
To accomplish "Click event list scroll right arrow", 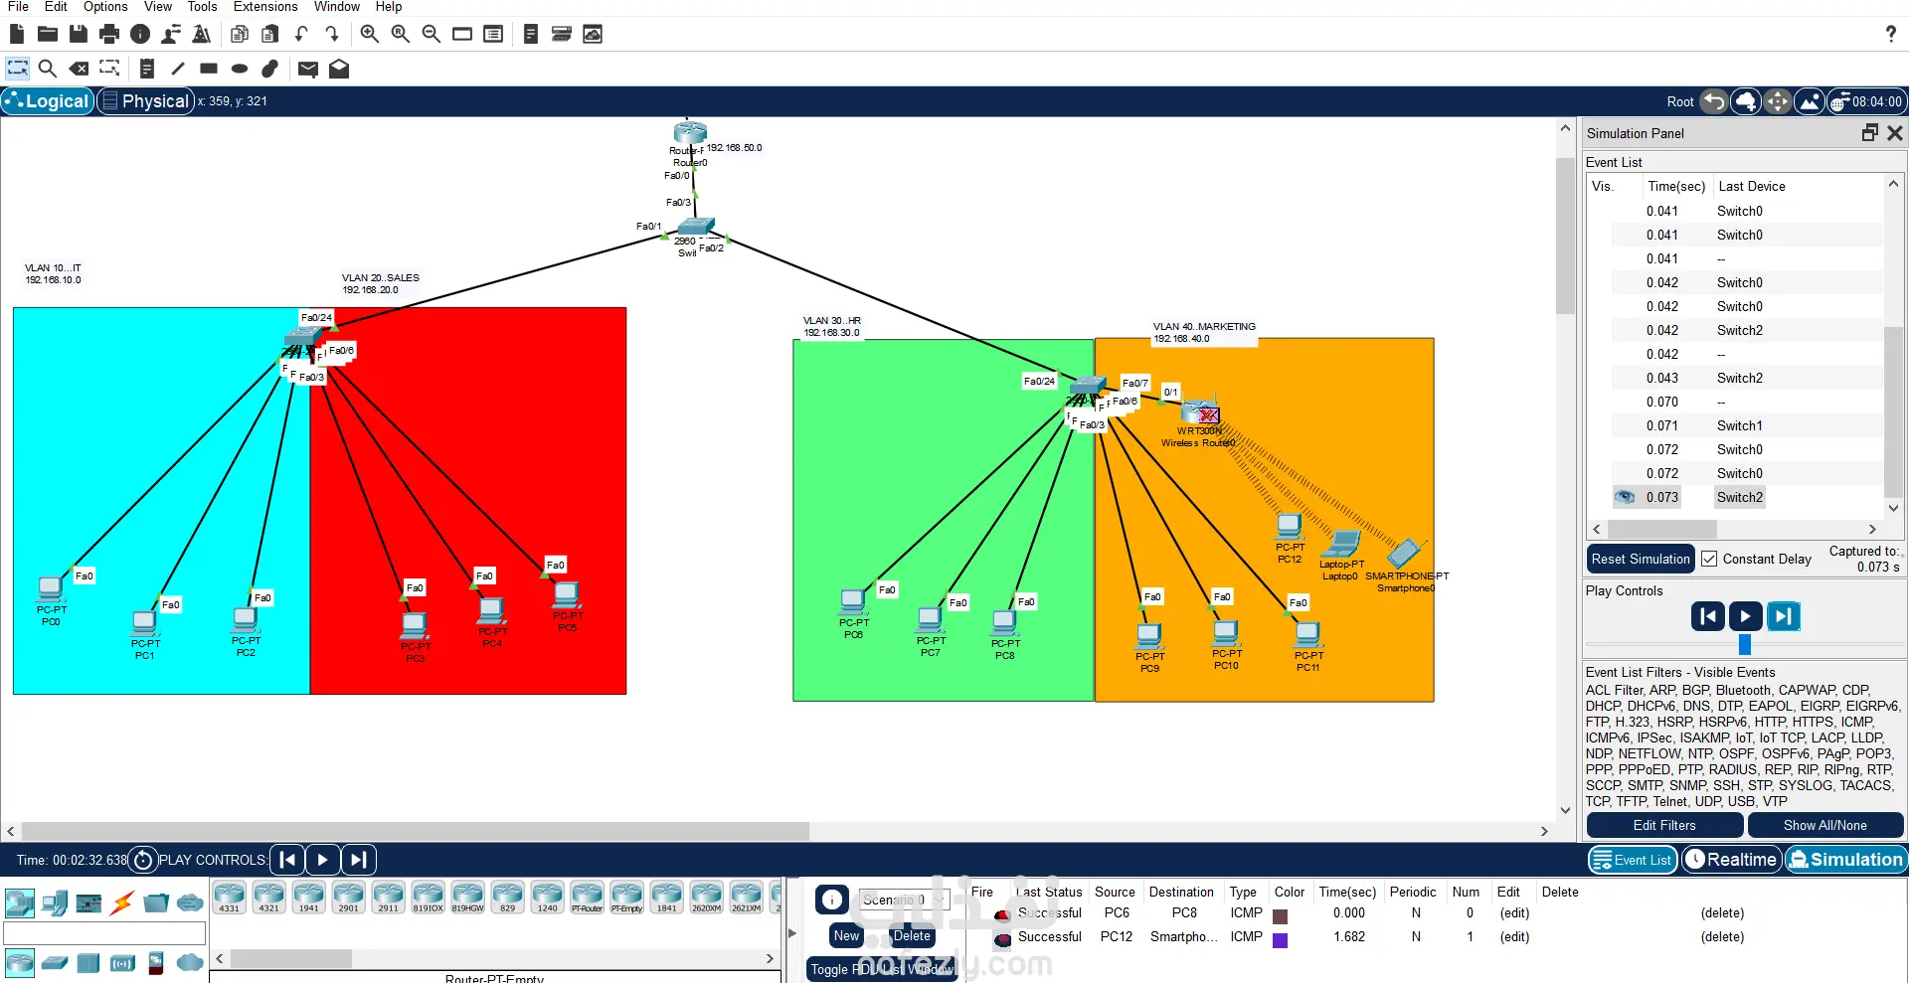I will (1872, 530).
